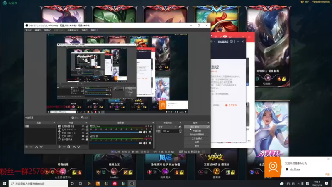The image size is (332, 187).
Task: Open the 文件(F) menu in OBS
Action: 28,30
